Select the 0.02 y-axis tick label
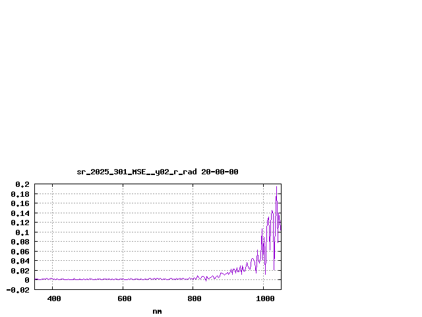 pyautogui.click(x=20, y=271)
